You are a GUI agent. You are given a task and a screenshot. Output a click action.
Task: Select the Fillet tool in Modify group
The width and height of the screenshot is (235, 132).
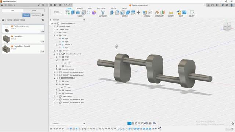(x=117, y=12)
